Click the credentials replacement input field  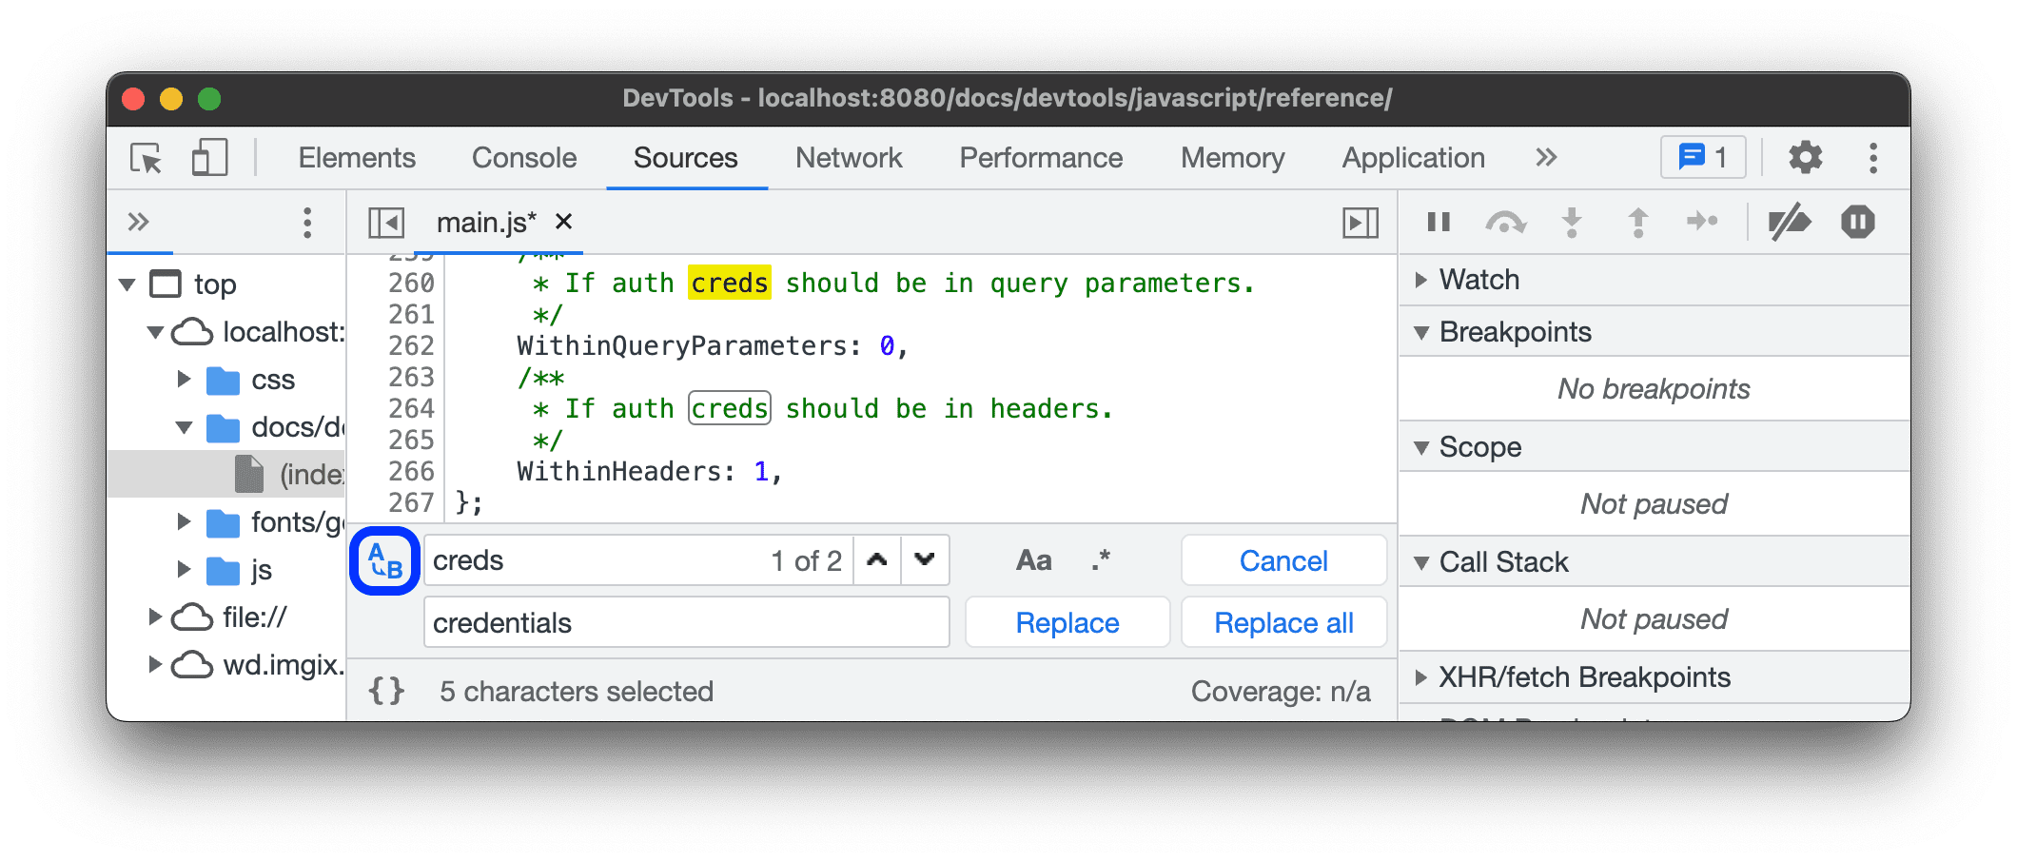coord(686,623)
